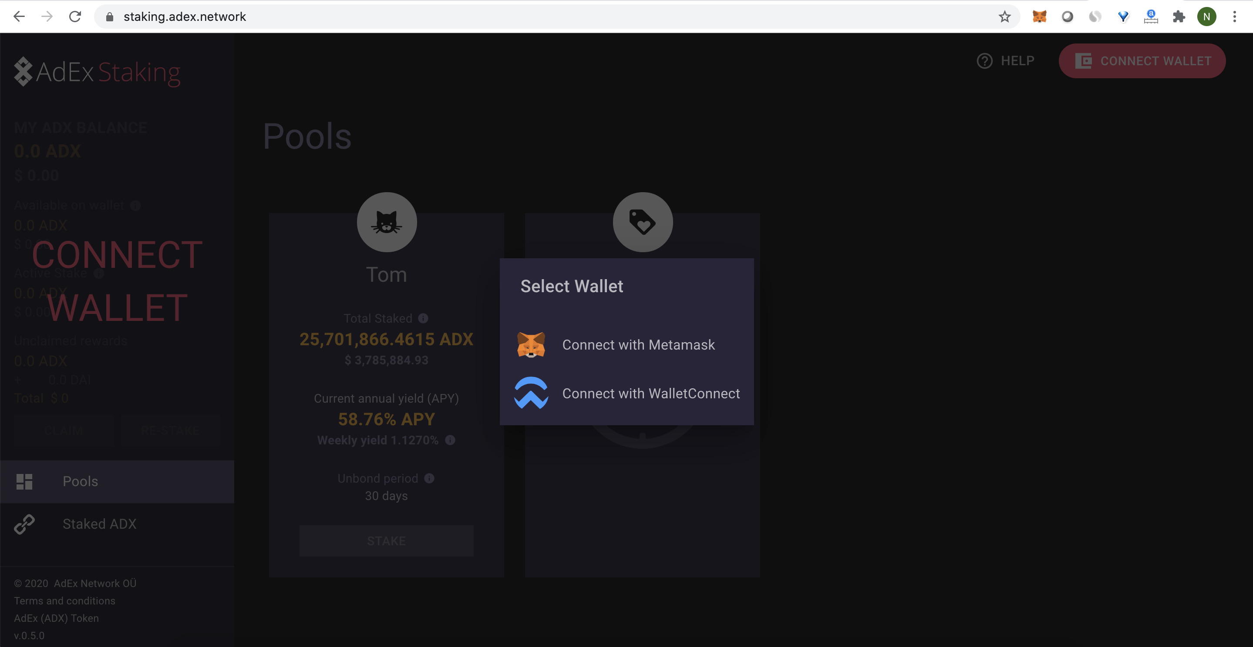The height and width of the screenshot is (647, 1253).
Task: Open Terms and conditions link
Action: coord(65,601)
